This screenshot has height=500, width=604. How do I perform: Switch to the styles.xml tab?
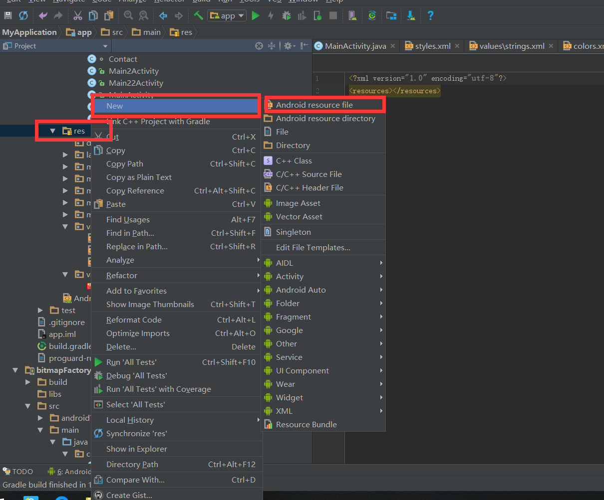coord(433,45)
